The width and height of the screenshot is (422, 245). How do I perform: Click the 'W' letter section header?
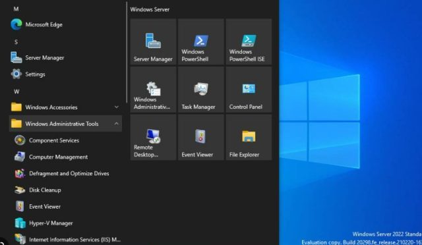point(16,92)
